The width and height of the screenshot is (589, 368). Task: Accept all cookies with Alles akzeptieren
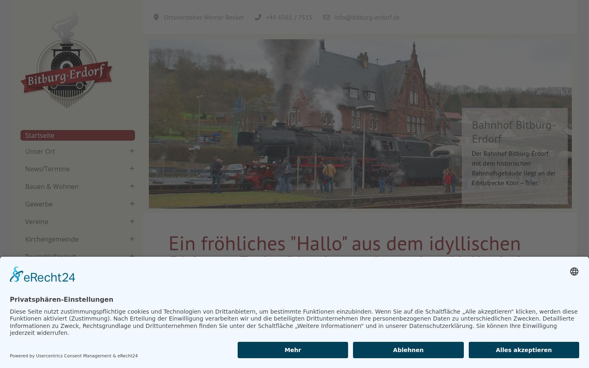[x=524, y=350]
